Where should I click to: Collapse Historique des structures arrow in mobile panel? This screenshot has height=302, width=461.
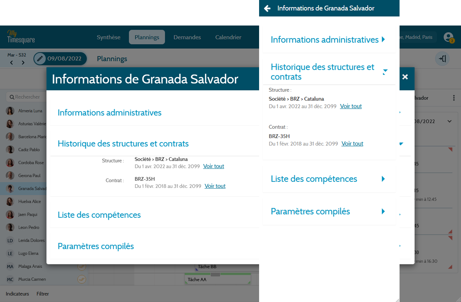[385, 72]
